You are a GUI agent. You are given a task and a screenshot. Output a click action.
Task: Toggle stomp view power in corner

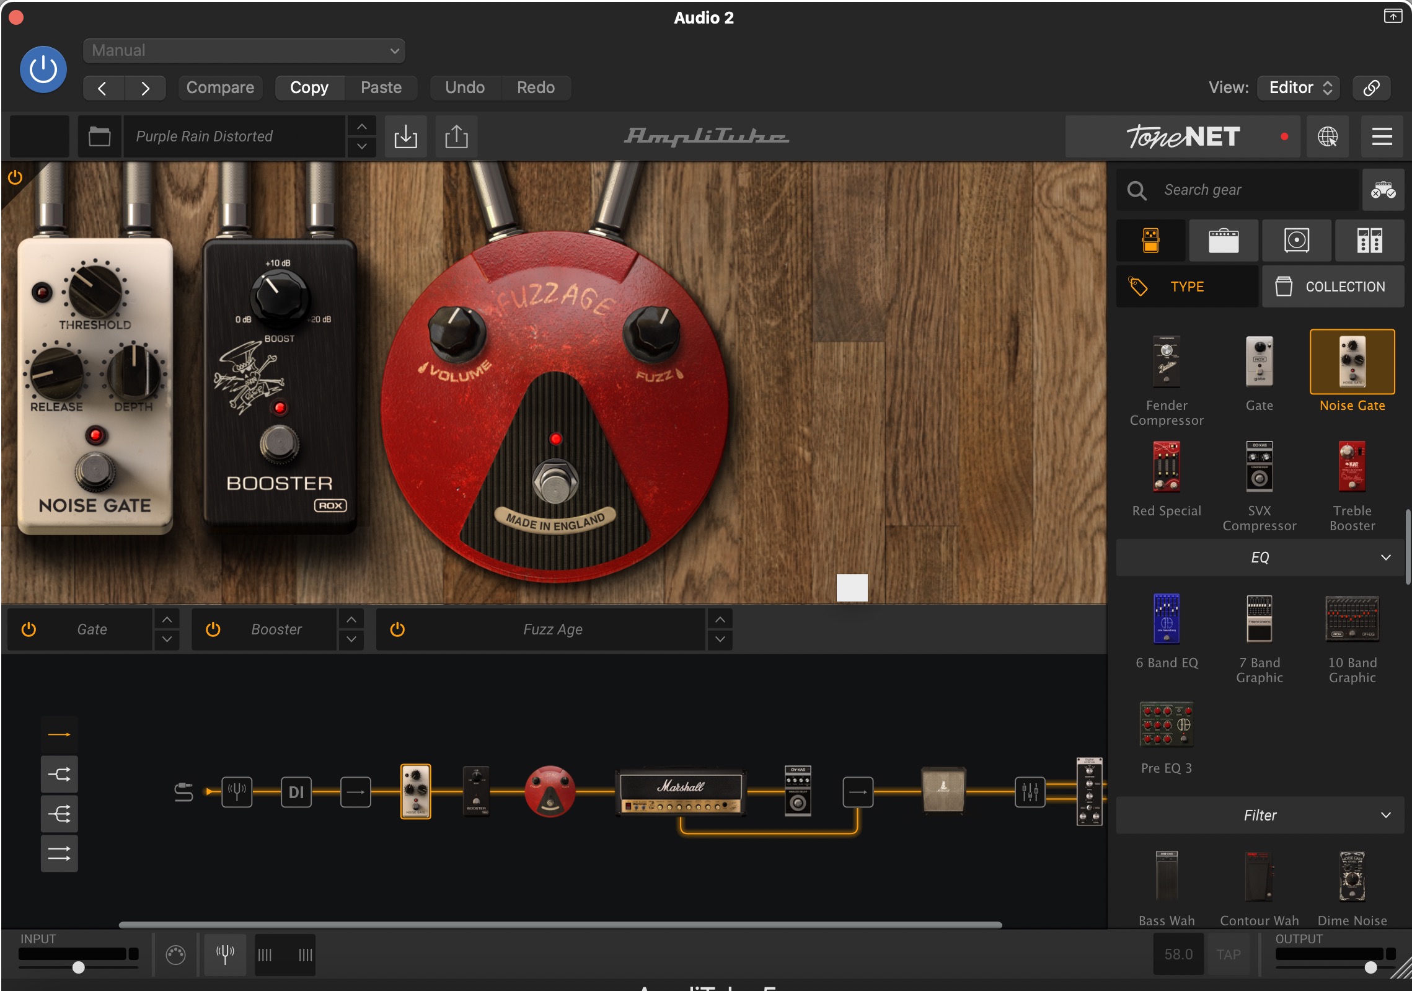point(15,178)
